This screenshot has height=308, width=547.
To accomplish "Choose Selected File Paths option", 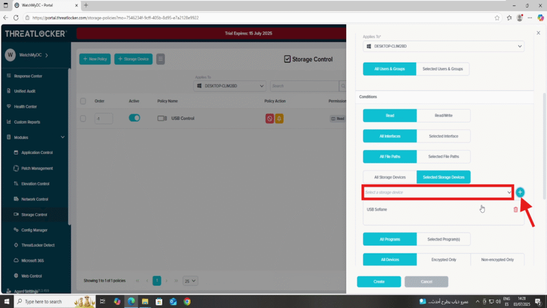I will (443, 157).
